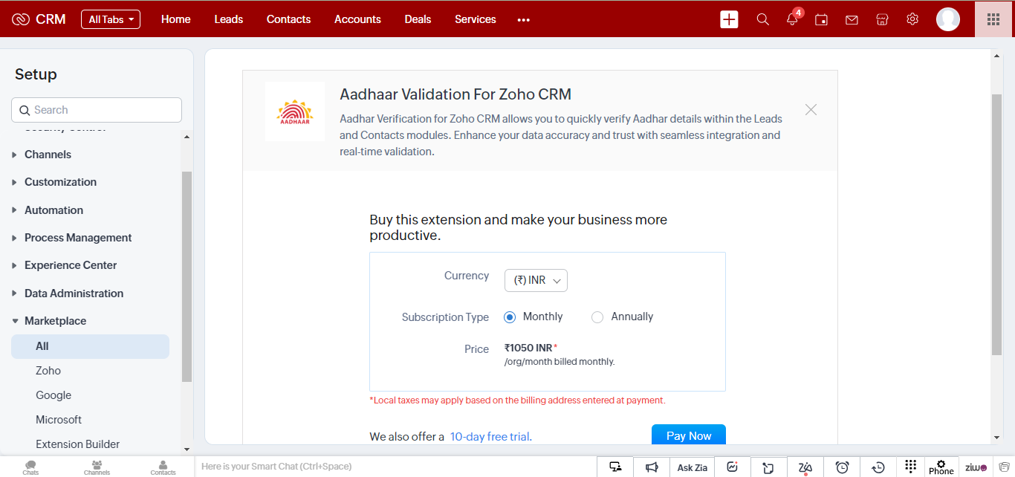The height and width of the screenshot is (477, 1015).
Task: Open the user profile avatar
Action: 948,19
